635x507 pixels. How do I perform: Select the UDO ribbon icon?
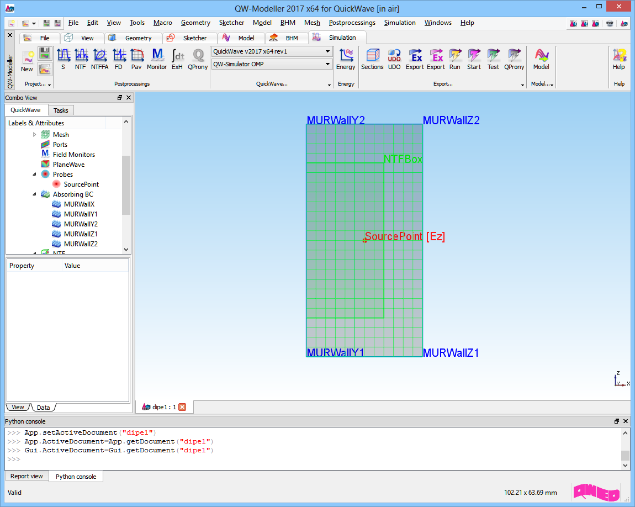pyautogui.click(x=394, y=59)
